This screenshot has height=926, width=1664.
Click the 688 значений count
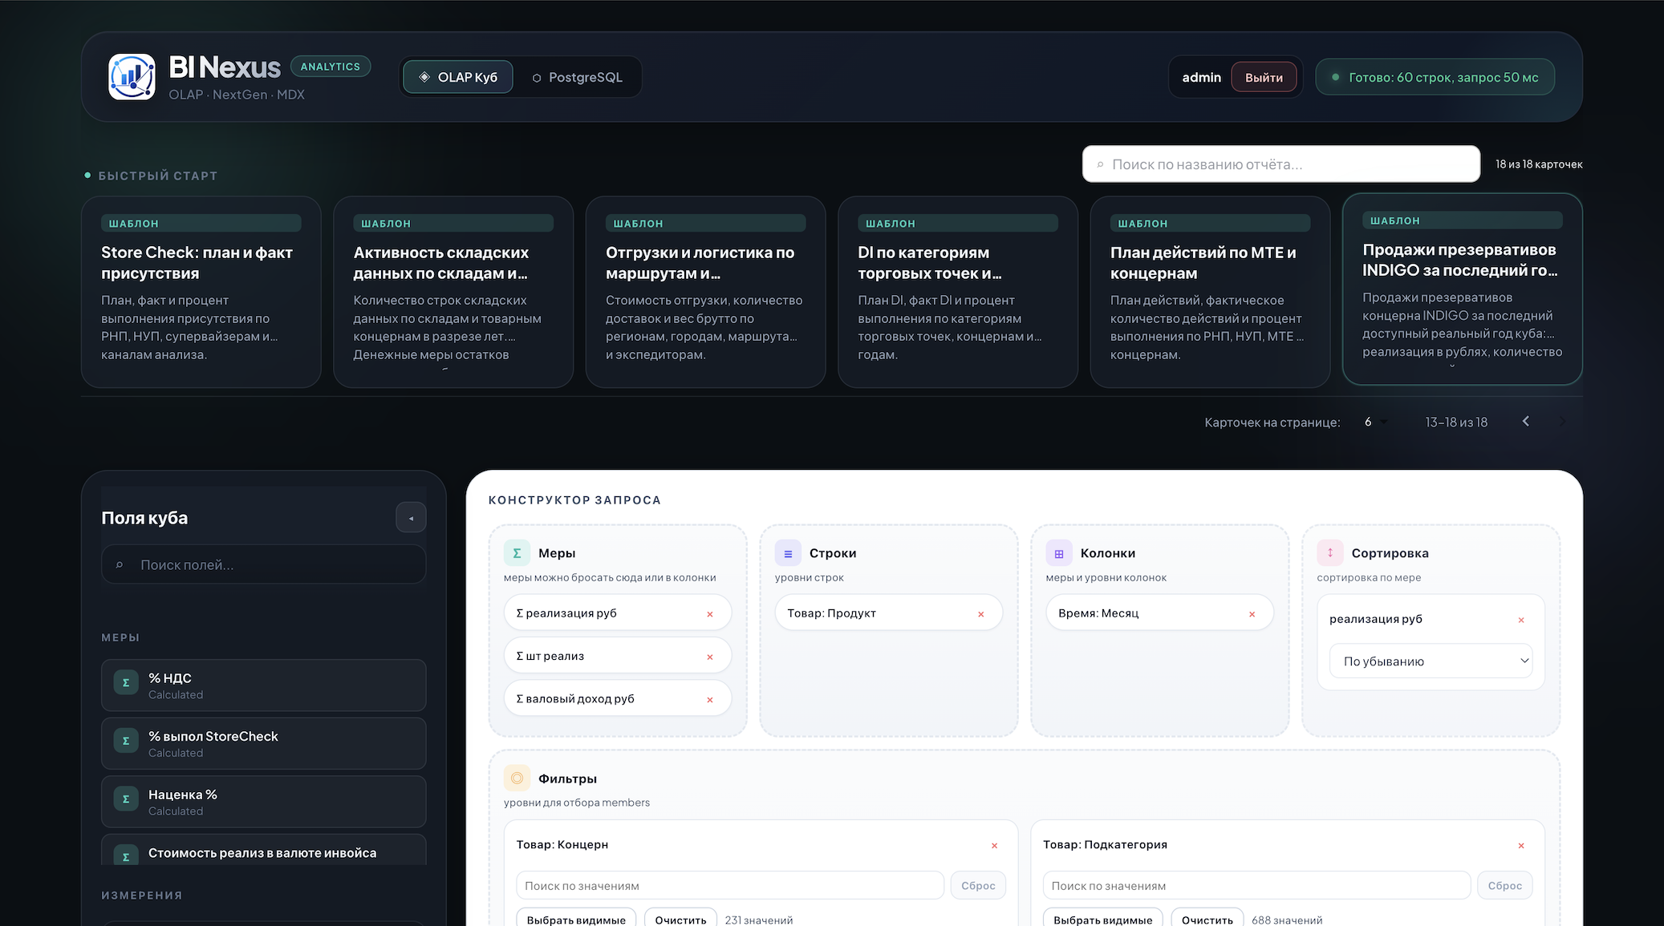[1287, 920]
